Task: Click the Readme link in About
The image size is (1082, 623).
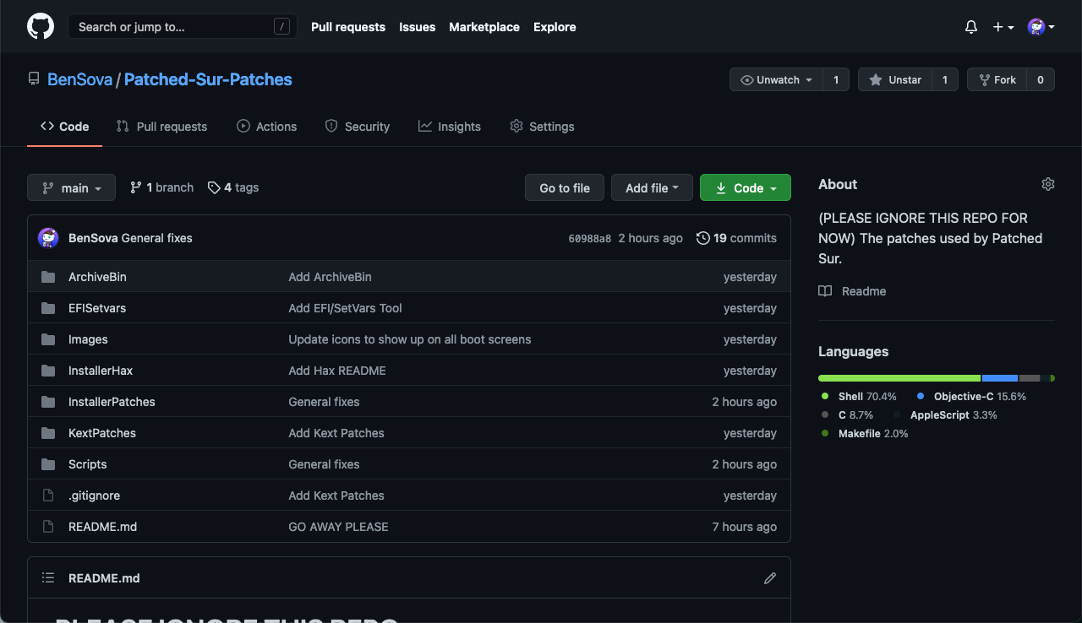Action: [x=864, y=291]
